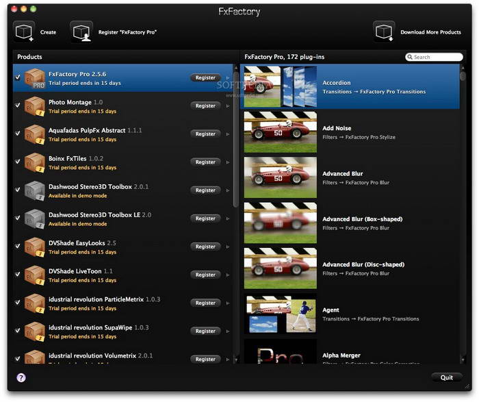Viewport: 479px width, 402px height.
Task: Click Register for Dashwood Stereo3D Toolbox 2.0.1
Action: click(x=205, y=190)
